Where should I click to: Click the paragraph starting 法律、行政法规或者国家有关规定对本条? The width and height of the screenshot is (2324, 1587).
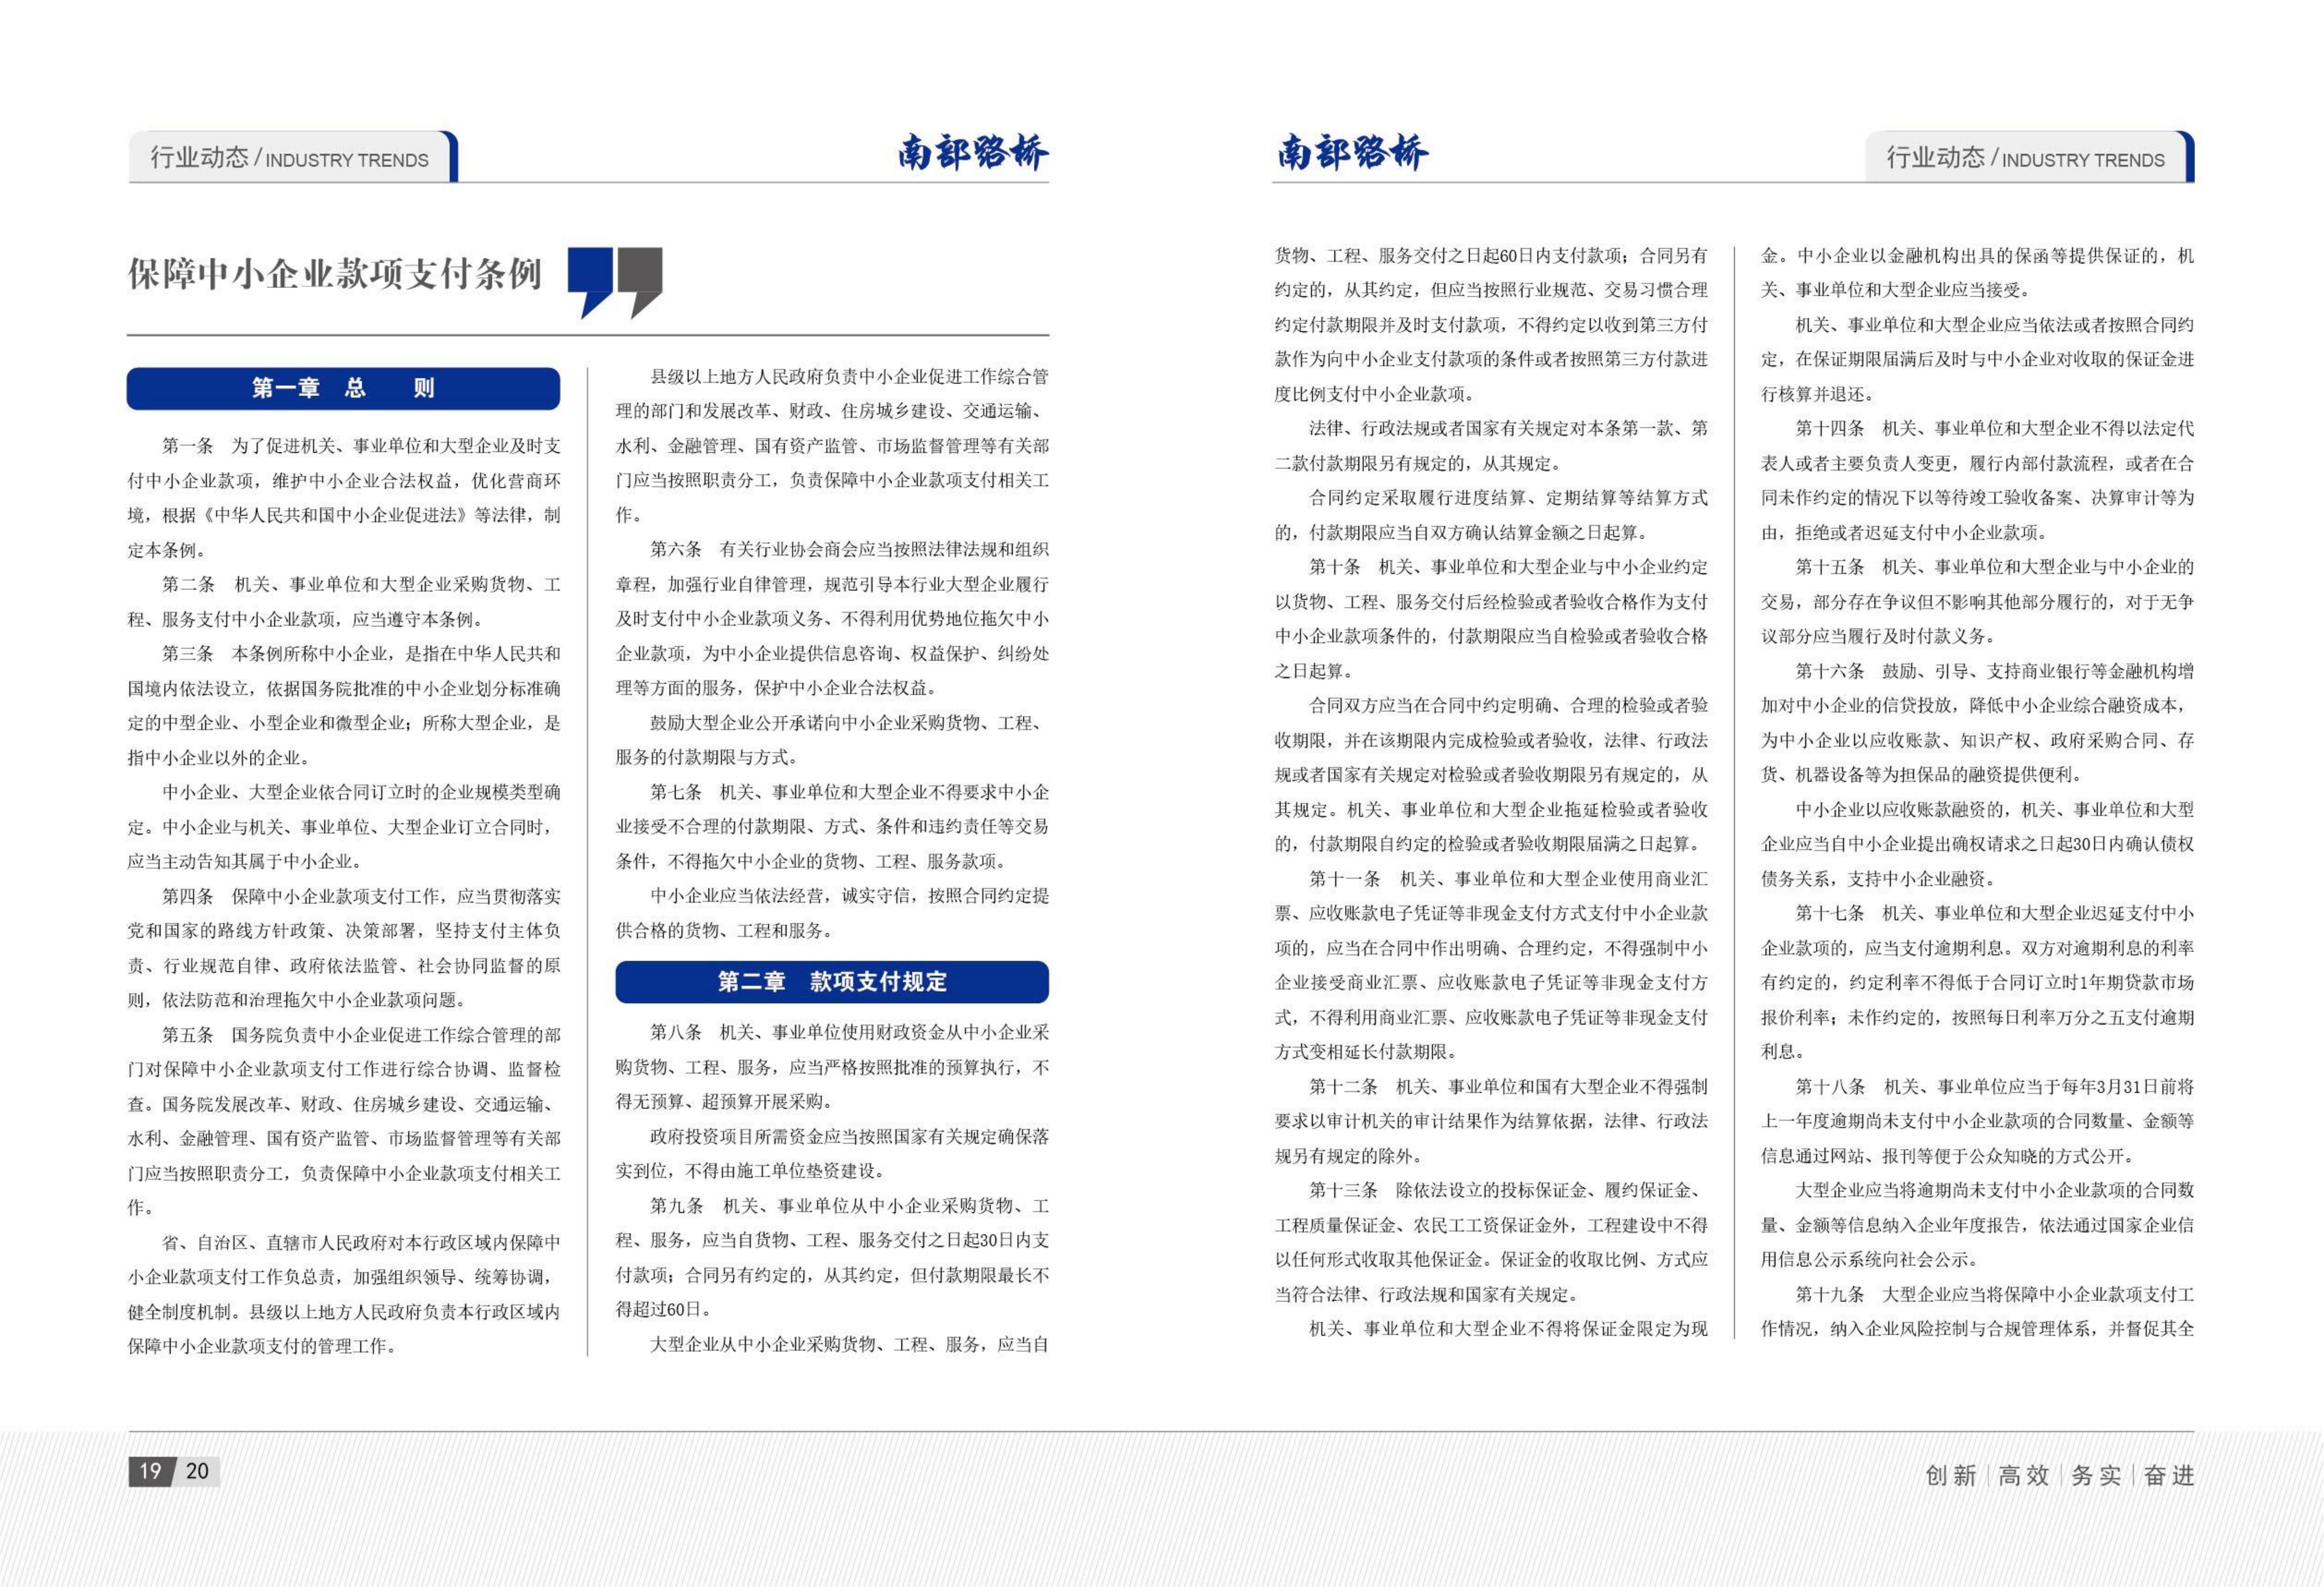[x=1491, y=446]
